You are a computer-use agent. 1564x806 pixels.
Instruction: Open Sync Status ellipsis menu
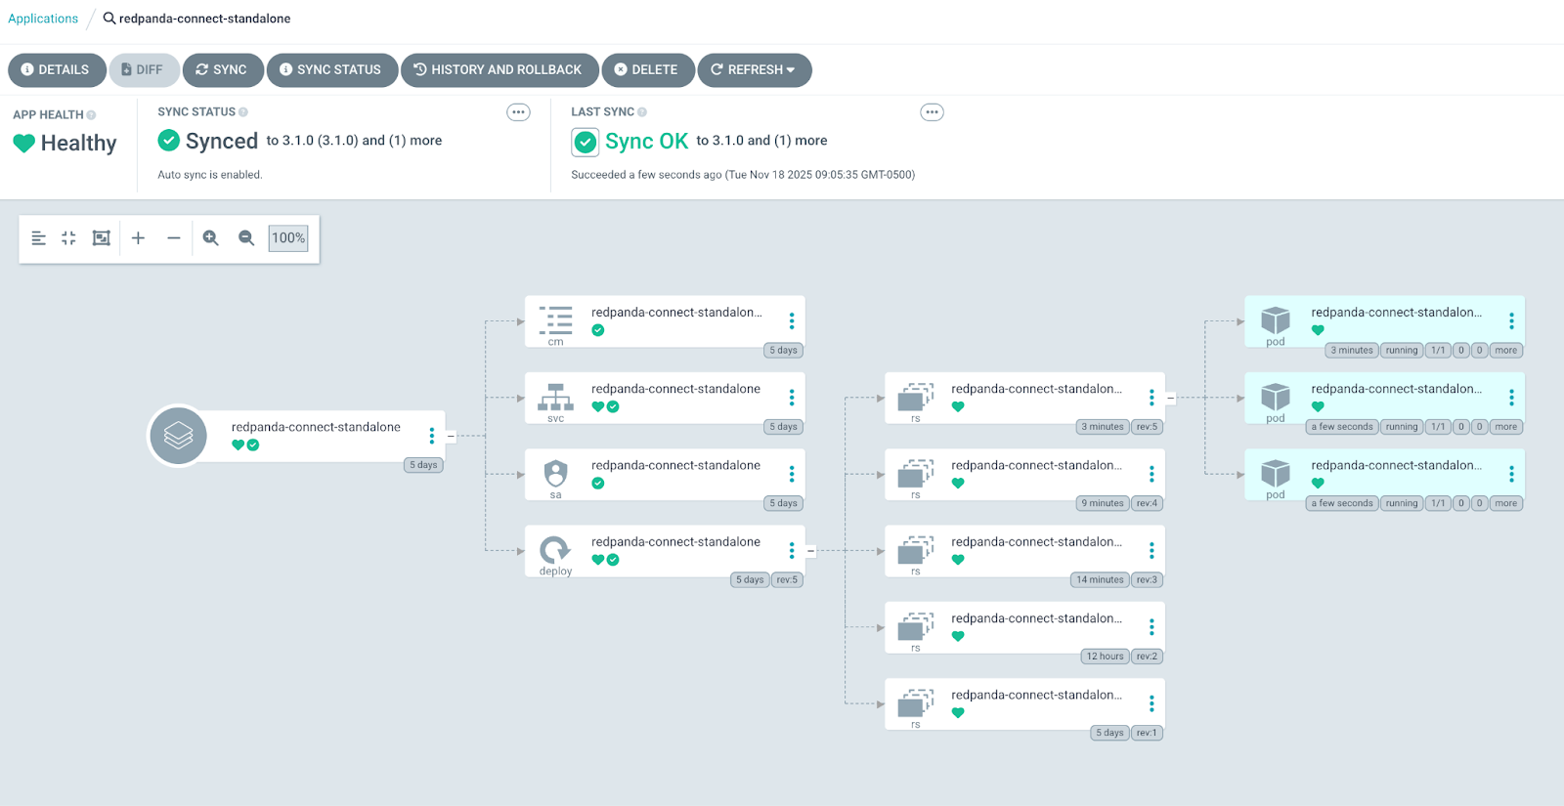tap(518, 112)
